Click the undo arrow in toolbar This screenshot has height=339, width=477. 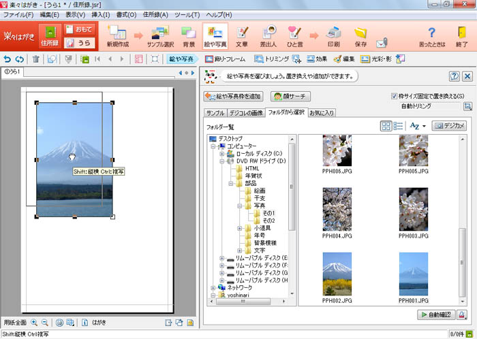[x=8, y=59]
